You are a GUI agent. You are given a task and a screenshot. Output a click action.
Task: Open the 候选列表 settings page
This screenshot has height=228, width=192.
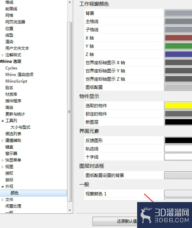point(13,134)
